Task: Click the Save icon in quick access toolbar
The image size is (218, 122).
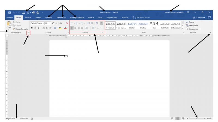Action: pos(10,12)
